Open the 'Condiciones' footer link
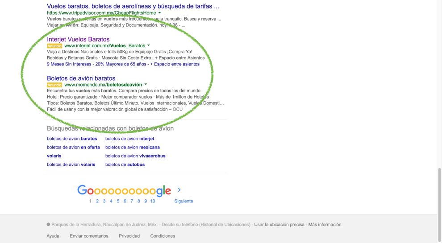Screen dimensions: 442x243 click(x=163, y=236)
